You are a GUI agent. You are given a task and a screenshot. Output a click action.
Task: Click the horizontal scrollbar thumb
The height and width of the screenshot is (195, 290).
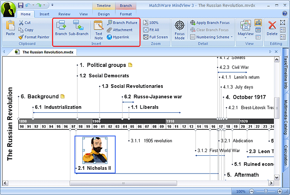coord(123,183)
